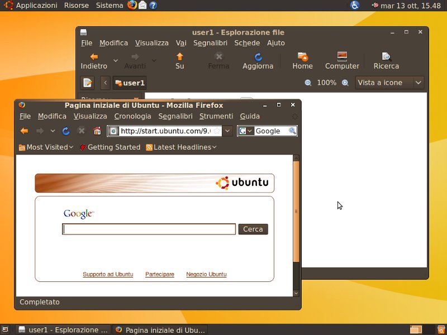Image resolution: width=447 pixels, height=335 pixels.
Task: Focus the Firefox toolbar Google search box
Action: pyautogui.click(x=271, y=131)
